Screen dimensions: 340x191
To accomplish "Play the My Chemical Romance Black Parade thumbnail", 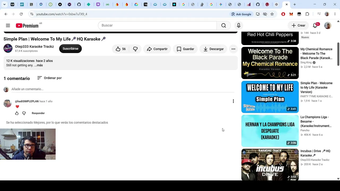I will 270,63.
